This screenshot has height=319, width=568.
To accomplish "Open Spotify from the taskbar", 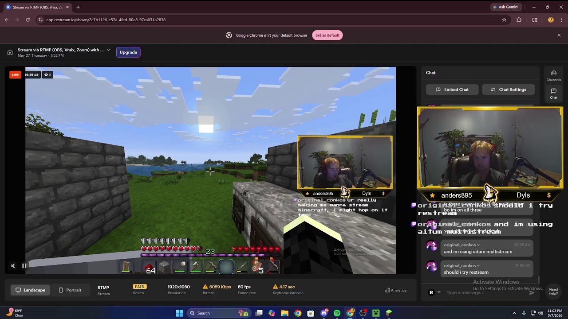I will 337,313.
